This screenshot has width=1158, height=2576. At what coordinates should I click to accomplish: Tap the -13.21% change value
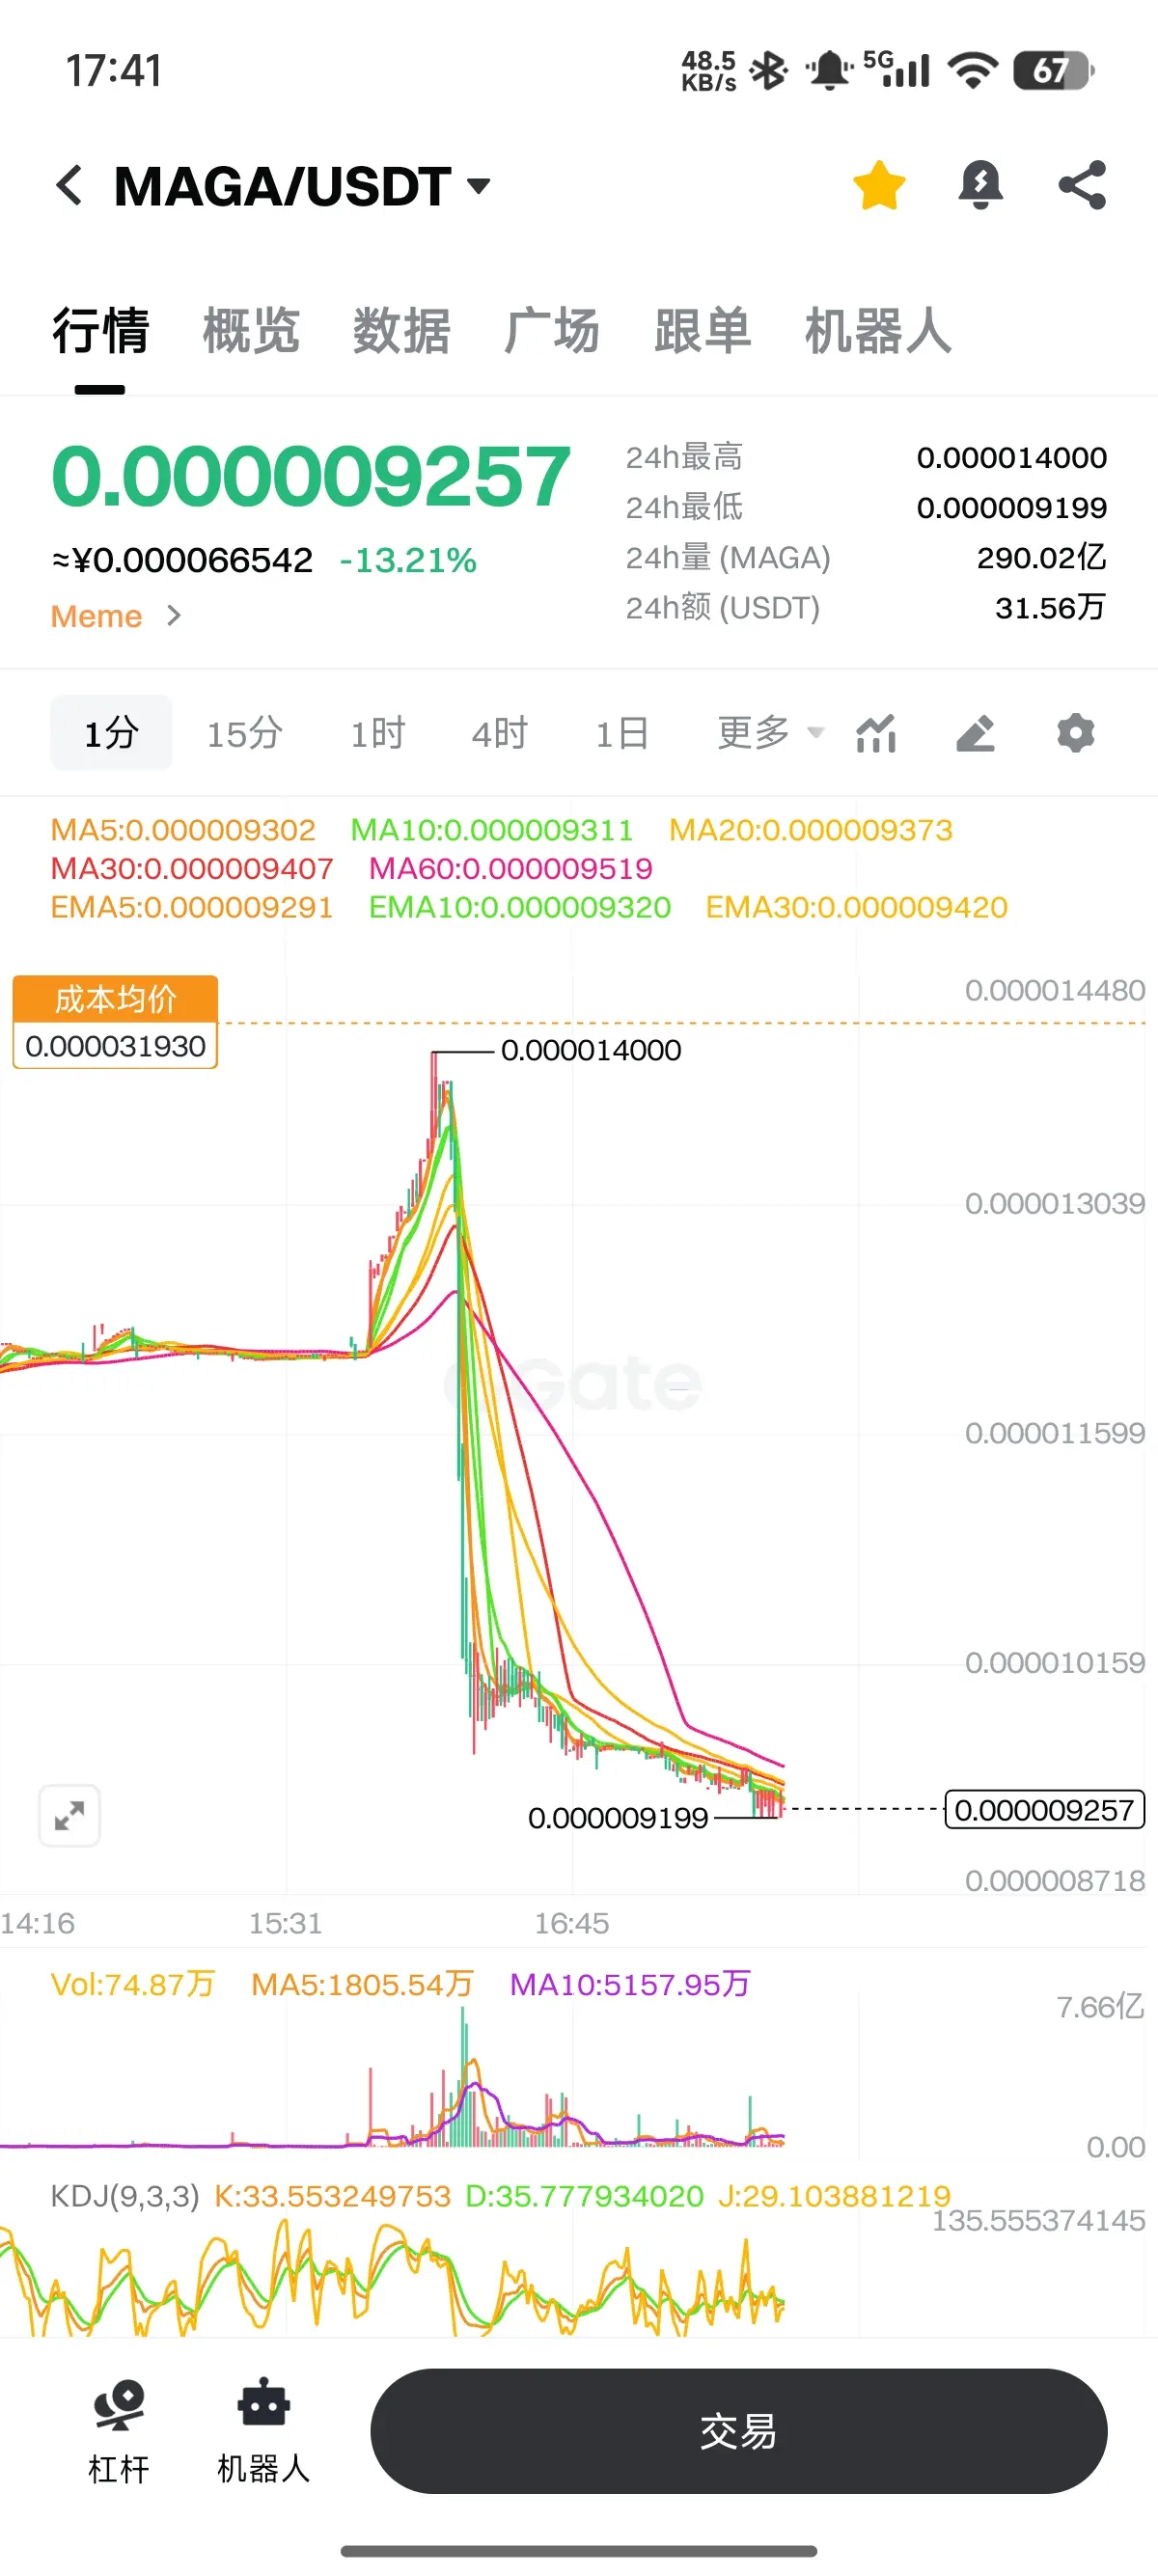[408, 560]
